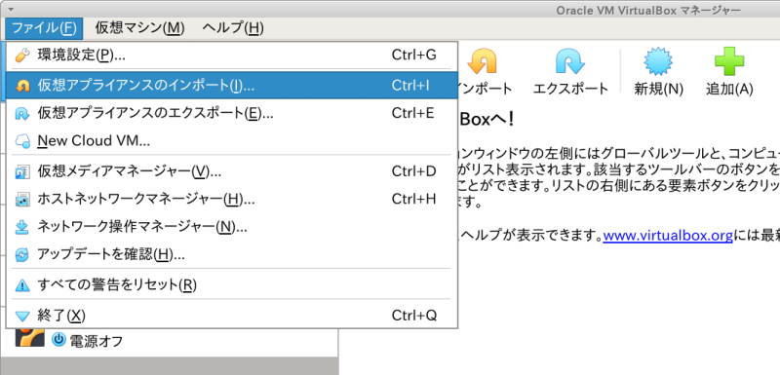This screenshot has width=780, height=375.
Task: Click the 電源オフ power status icon
Action: pyautogui.click(x=58, y=340)
